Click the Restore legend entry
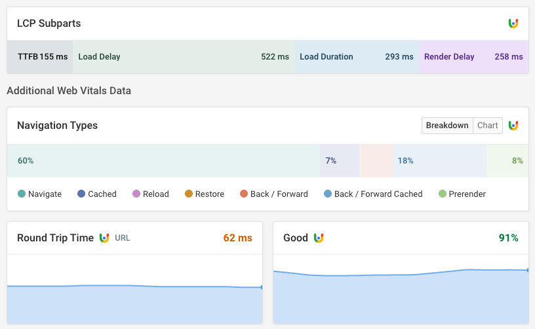535x329 pixels. [x=204, y=194]
